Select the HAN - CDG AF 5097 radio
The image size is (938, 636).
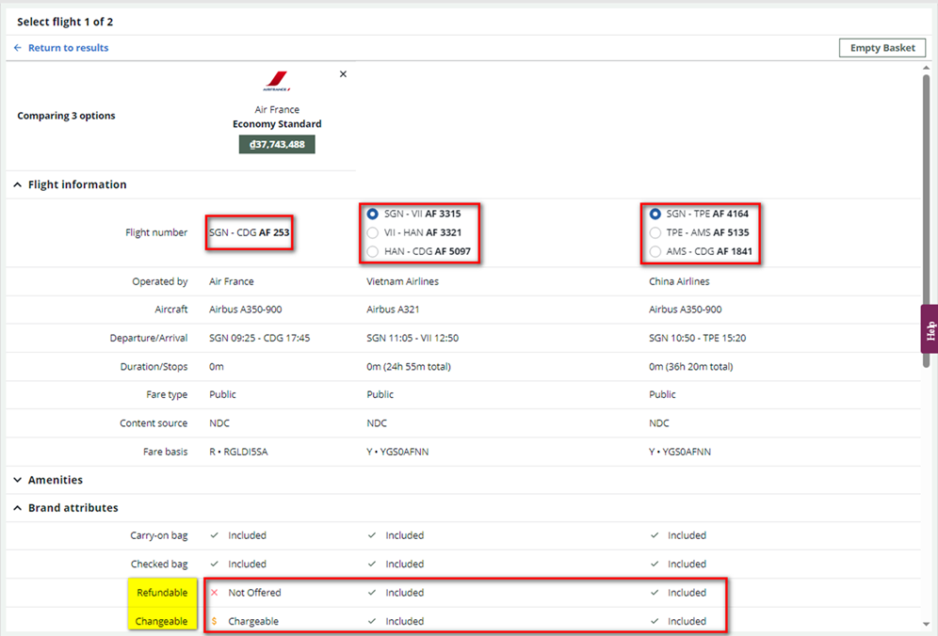click(373, 251)
